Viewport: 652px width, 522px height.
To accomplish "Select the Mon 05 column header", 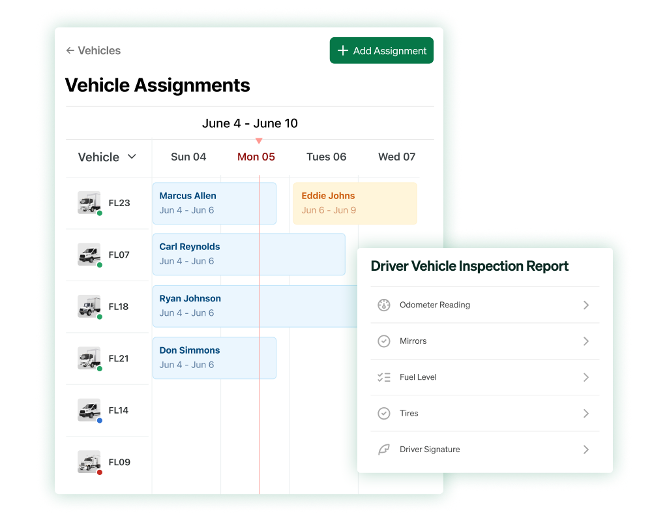I will [256, 157].
